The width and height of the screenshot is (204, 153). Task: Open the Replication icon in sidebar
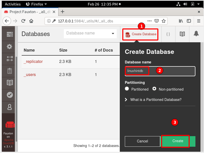[x=10, y=59]
